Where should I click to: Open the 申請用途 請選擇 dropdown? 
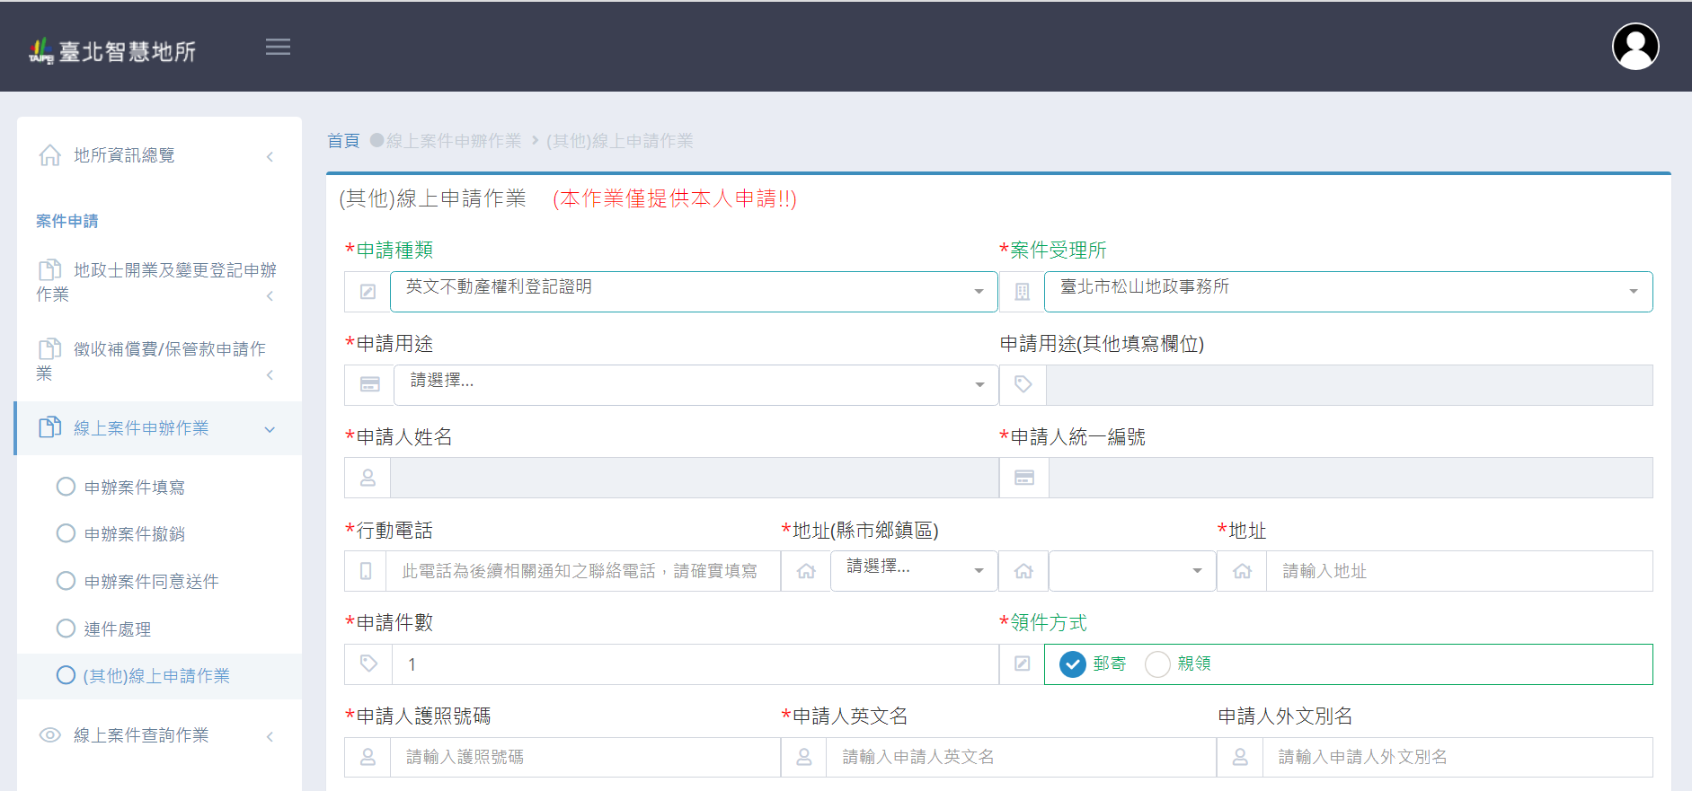tap(695, 385)
